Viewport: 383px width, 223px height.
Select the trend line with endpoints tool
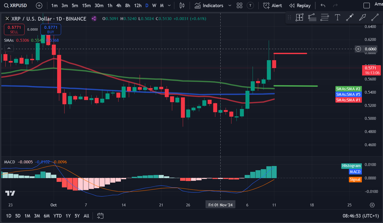(x=350, y=17)
